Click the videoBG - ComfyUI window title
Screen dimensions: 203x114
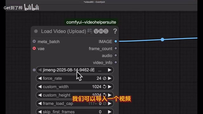point(94,2)
